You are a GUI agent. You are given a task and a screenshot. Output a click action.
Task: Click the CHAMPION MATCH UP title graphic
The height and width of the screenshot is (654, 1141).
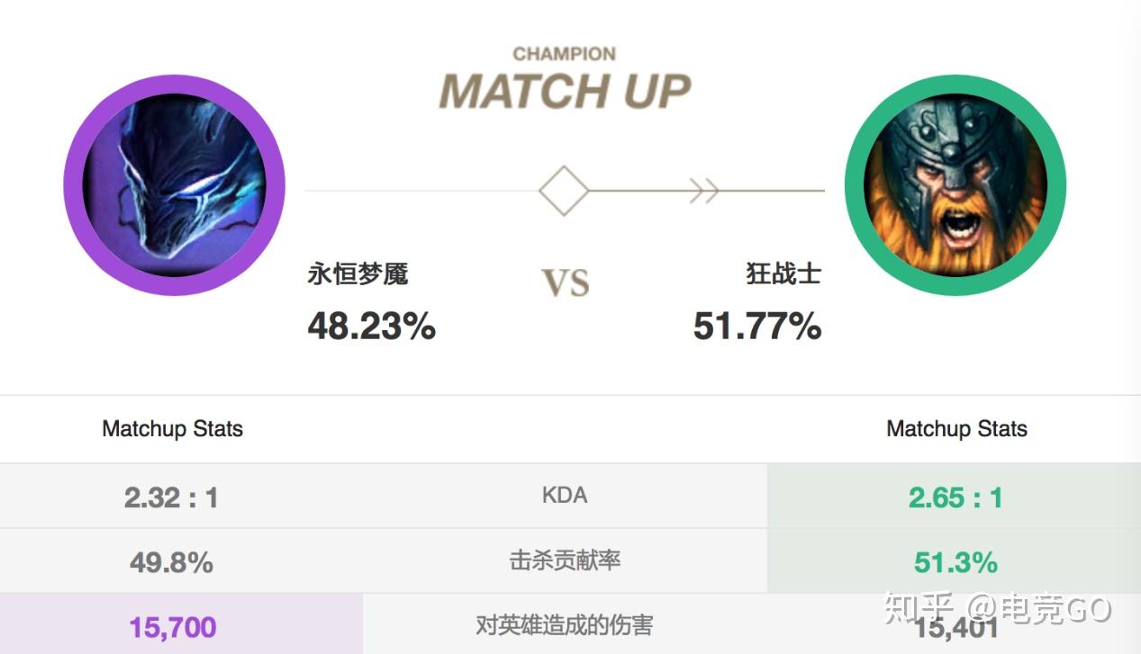[565, 76]
